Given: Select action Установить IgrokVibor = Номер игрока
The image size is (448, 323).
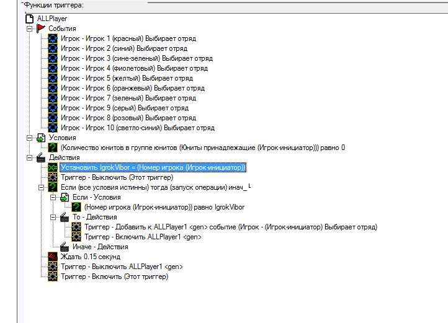Looking at the screenshot, I should 153,167.
